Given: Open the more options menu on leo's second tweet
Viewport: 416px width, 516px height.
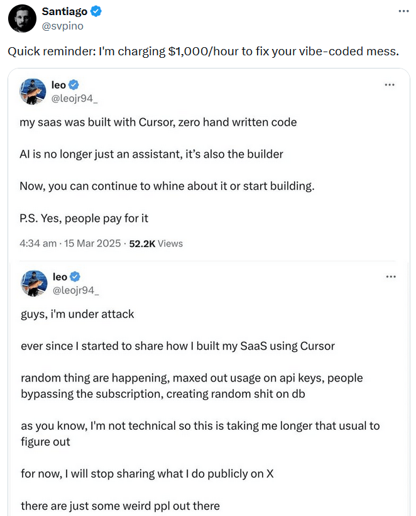Looking at the screenshot, I should click(x=391, y=276).
